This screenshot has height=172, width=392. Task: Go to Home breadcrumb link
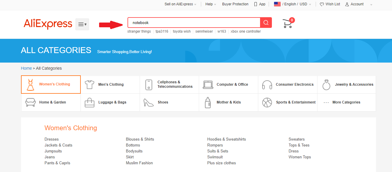26,68
